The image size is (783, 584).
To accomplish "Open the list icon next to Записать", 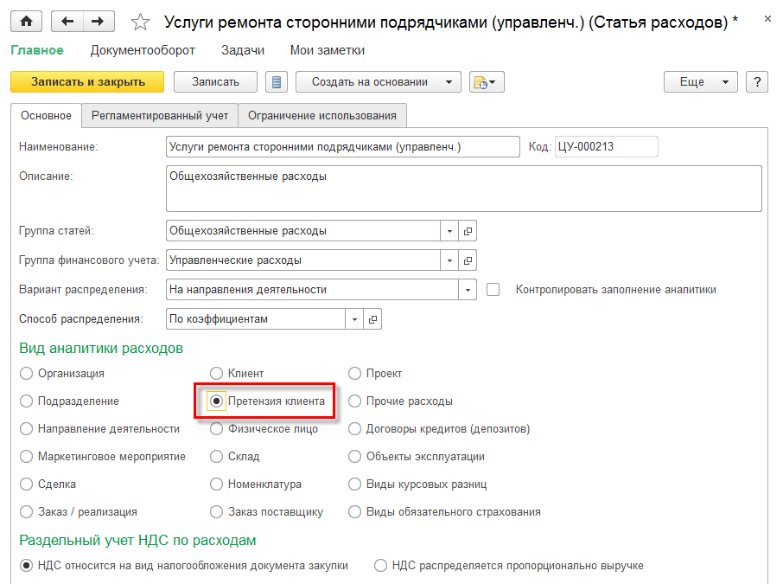I will coord(277,82).
